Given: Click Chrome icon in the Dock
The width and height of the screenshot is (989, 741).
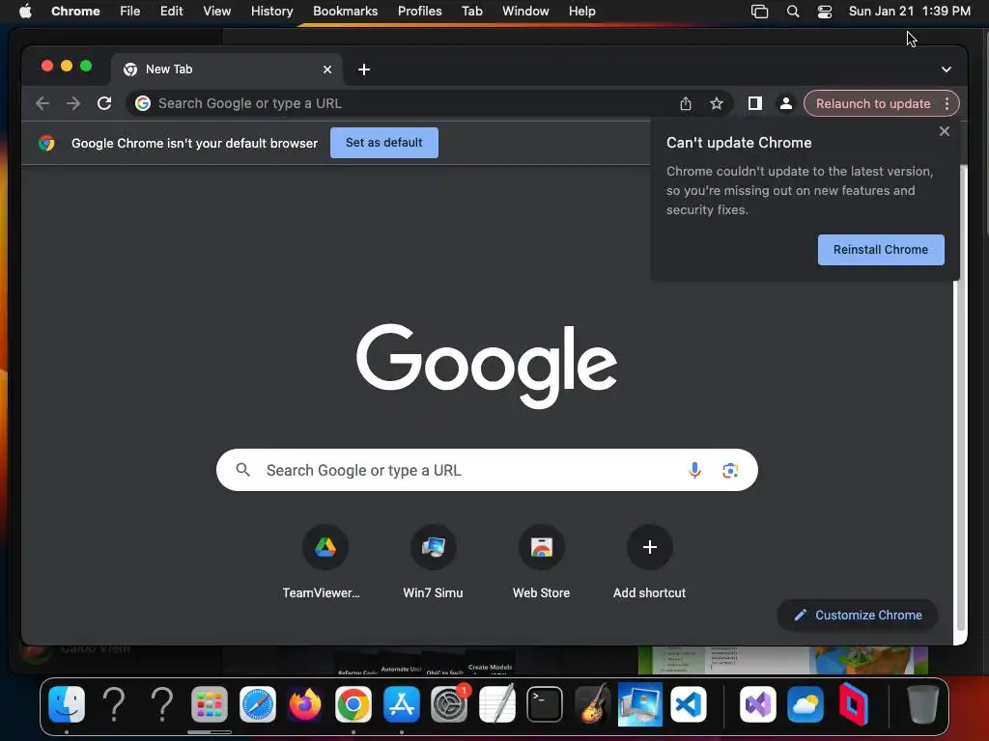Looking at the screenshot, I should (353, 704).
